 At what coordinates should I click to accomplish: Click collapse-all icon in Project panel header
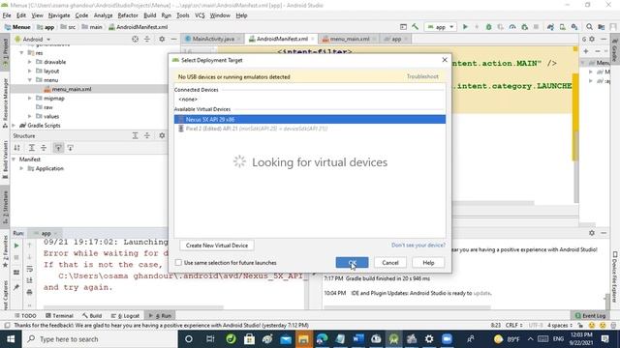(x=147, y=39)
